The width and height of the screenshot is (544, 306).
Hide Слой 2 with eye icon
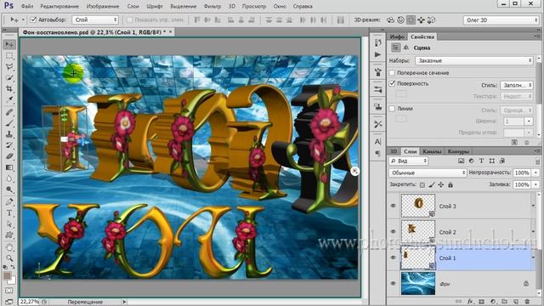pos(393,231)
